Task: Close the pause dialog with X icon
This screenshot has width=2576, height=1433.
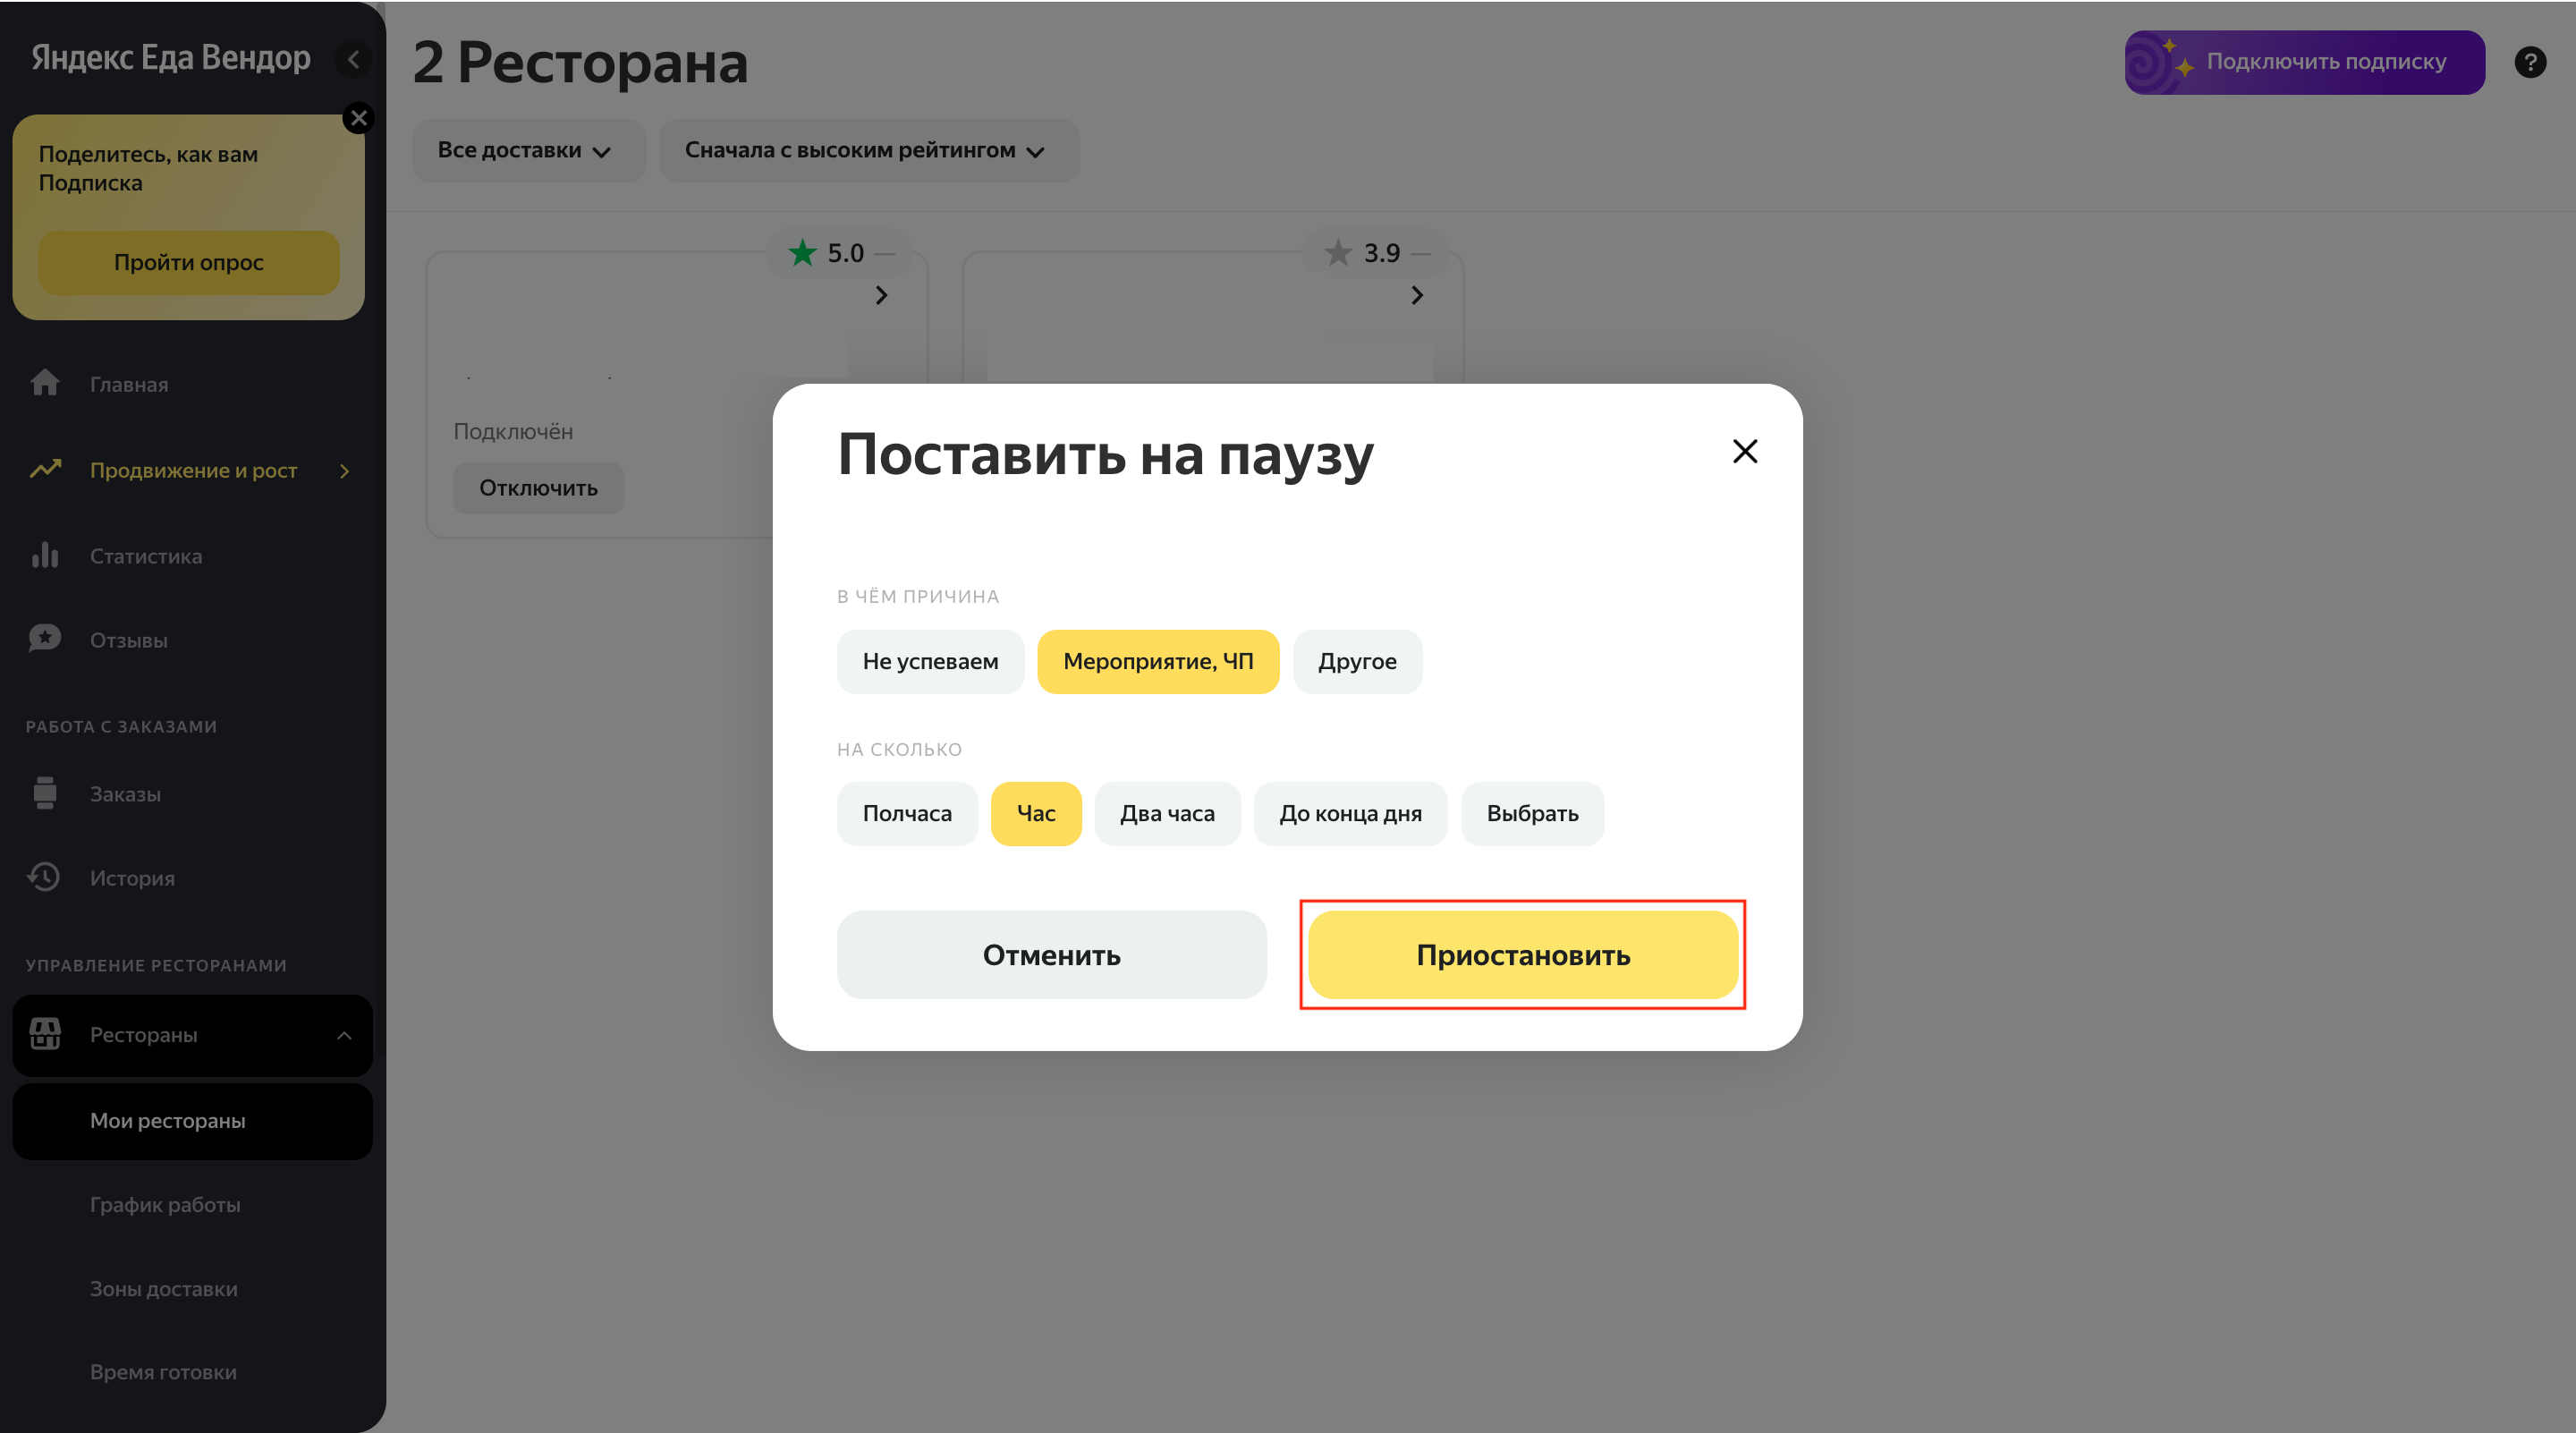Action: [x=1744, y=451]
